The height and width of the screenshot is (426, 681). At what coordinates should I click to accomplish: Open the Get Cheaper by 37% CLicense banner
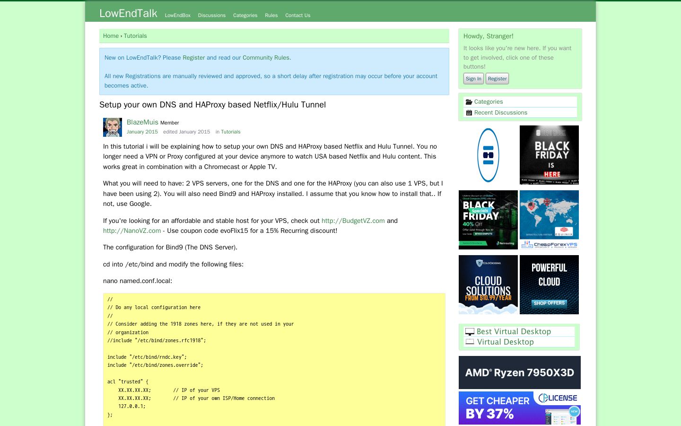(520, 408)
